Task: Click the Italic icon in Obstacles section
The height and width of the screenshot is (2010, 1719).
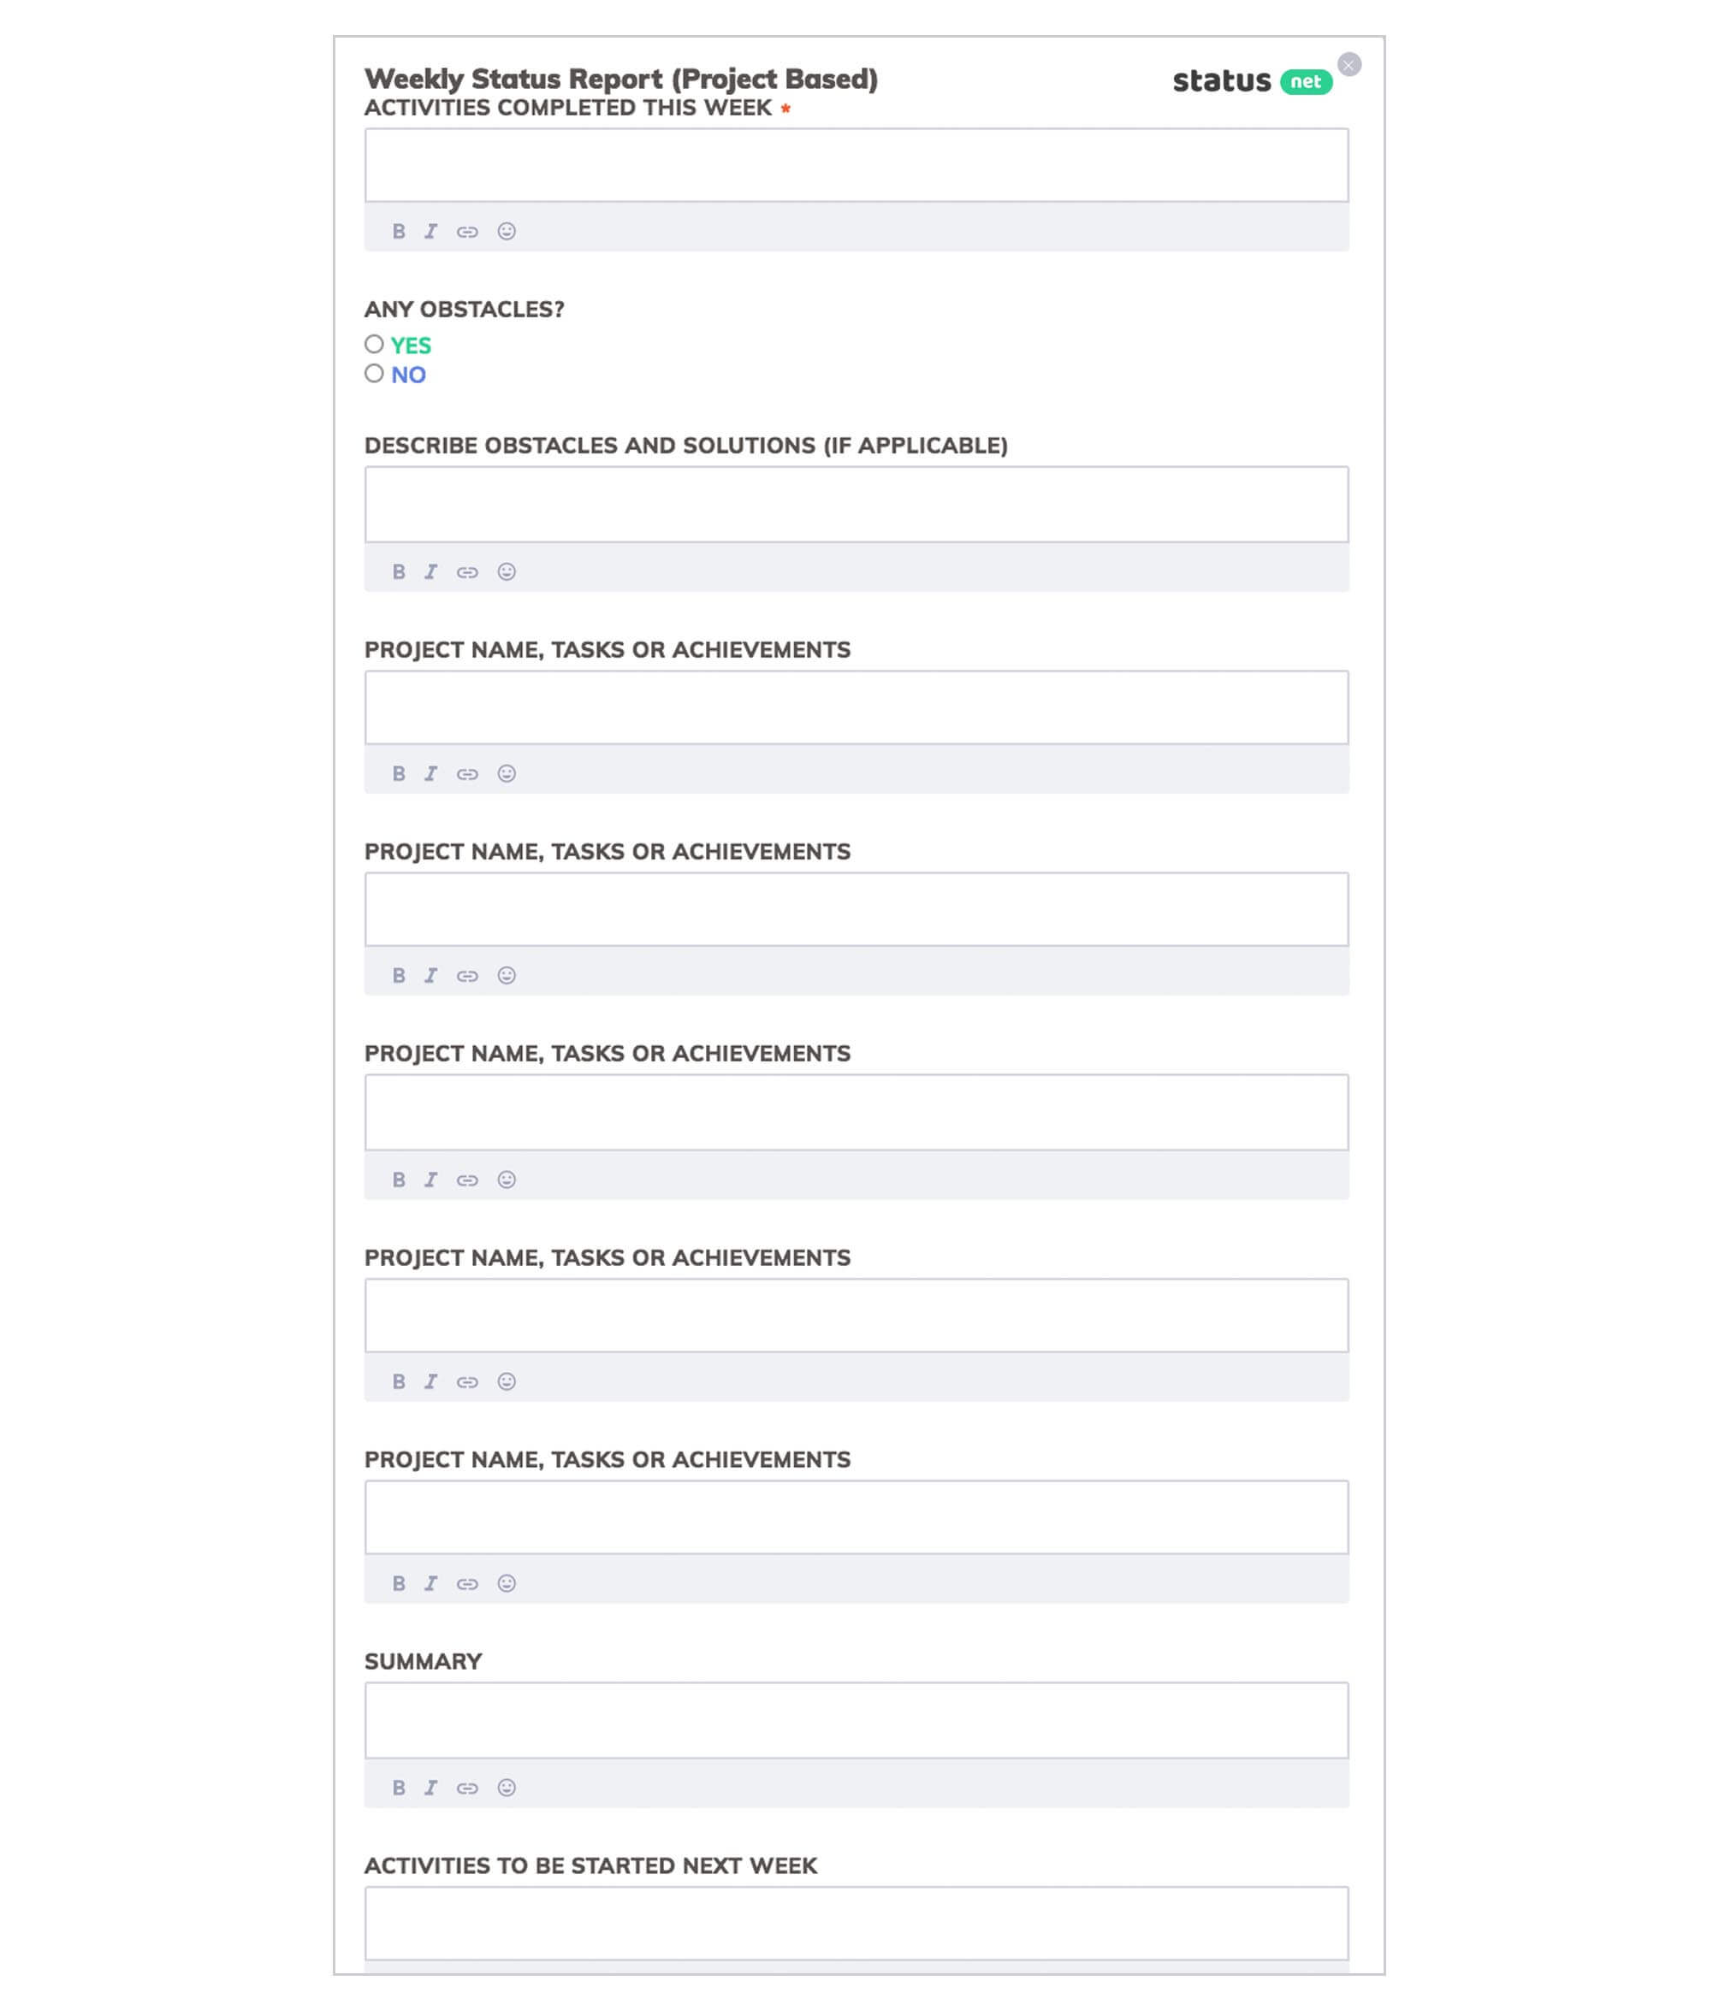Action: coord(431,570)
